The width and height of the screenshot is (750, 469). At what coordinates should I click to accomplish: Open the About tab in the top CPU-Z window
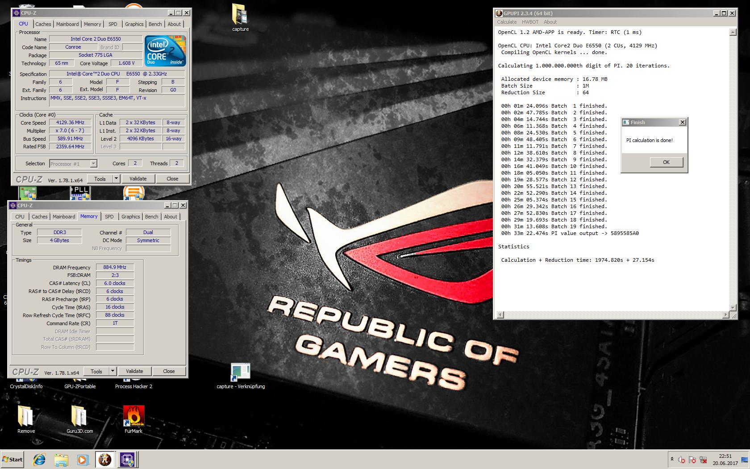pyautogui.click(x=174, y=24)
